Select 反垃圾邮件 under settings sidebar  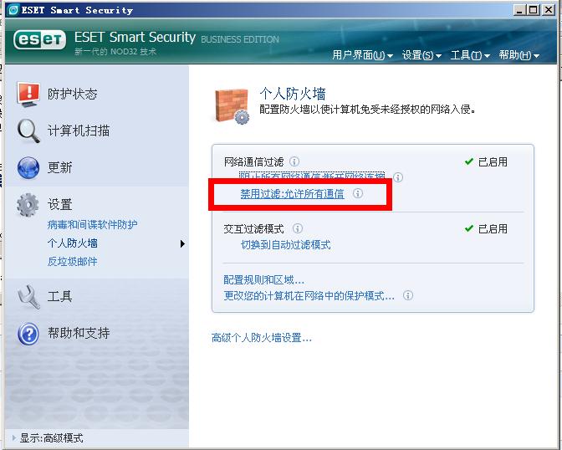tap(73, 262)
